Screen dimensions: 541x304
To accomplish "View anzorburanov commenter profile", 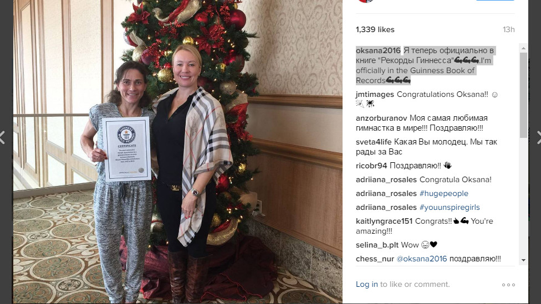I will [381, 118].
